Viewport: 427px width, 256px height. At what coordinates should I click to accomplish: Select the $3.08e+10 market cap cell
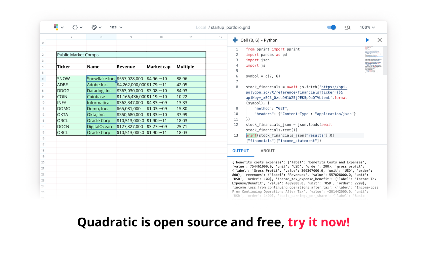(x=161, y=91)
